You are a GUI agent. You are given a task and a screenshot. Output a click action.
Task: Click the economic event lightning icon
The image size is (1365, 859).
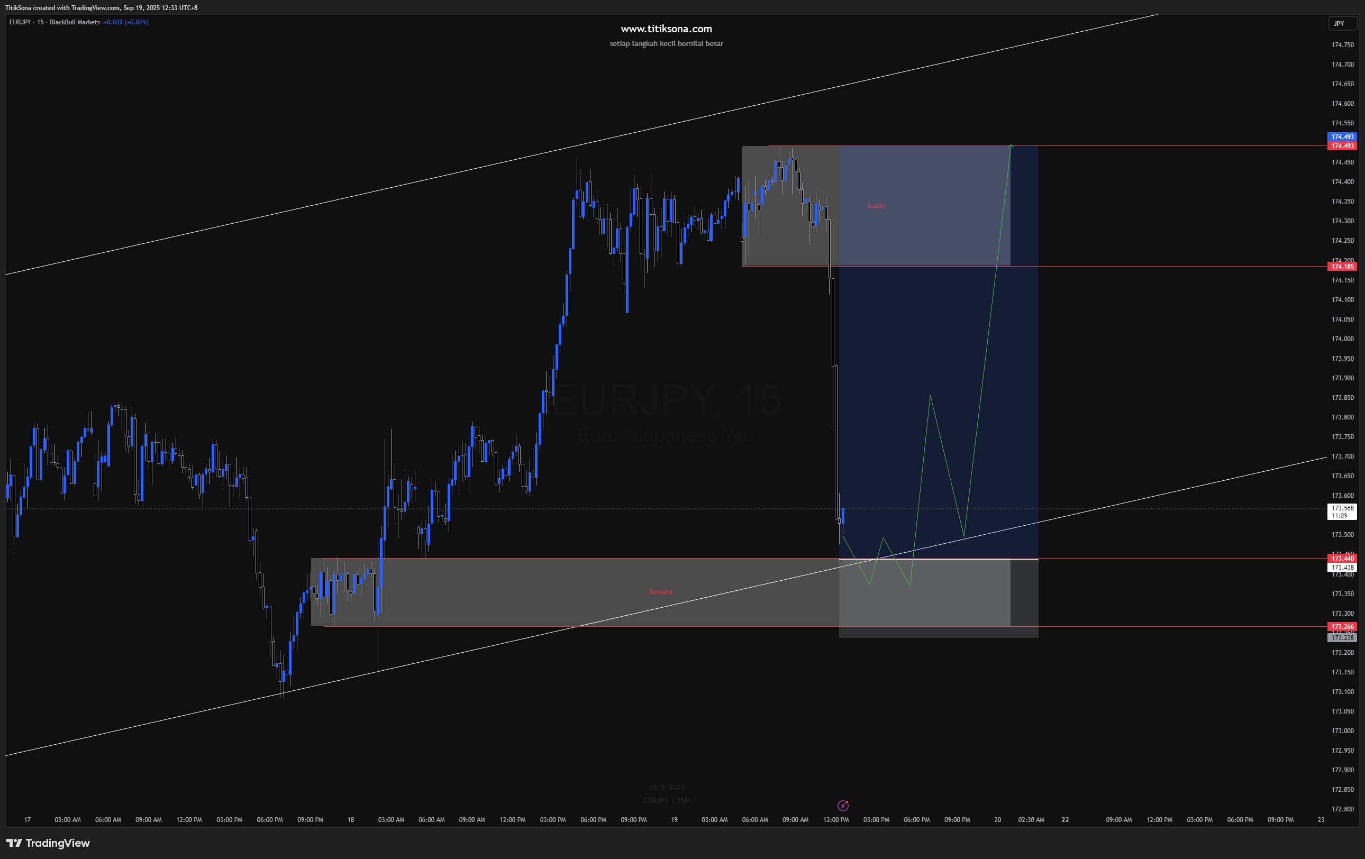pyautogui.click(x=843, y=805)
